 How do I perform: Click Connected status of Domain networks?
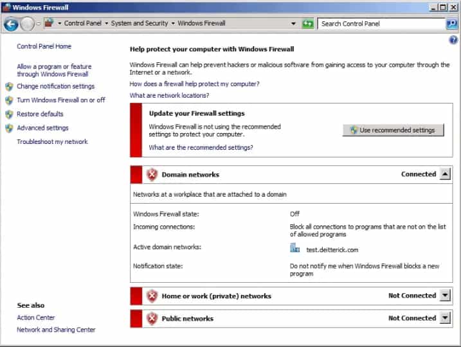click(x=419, y=174)
